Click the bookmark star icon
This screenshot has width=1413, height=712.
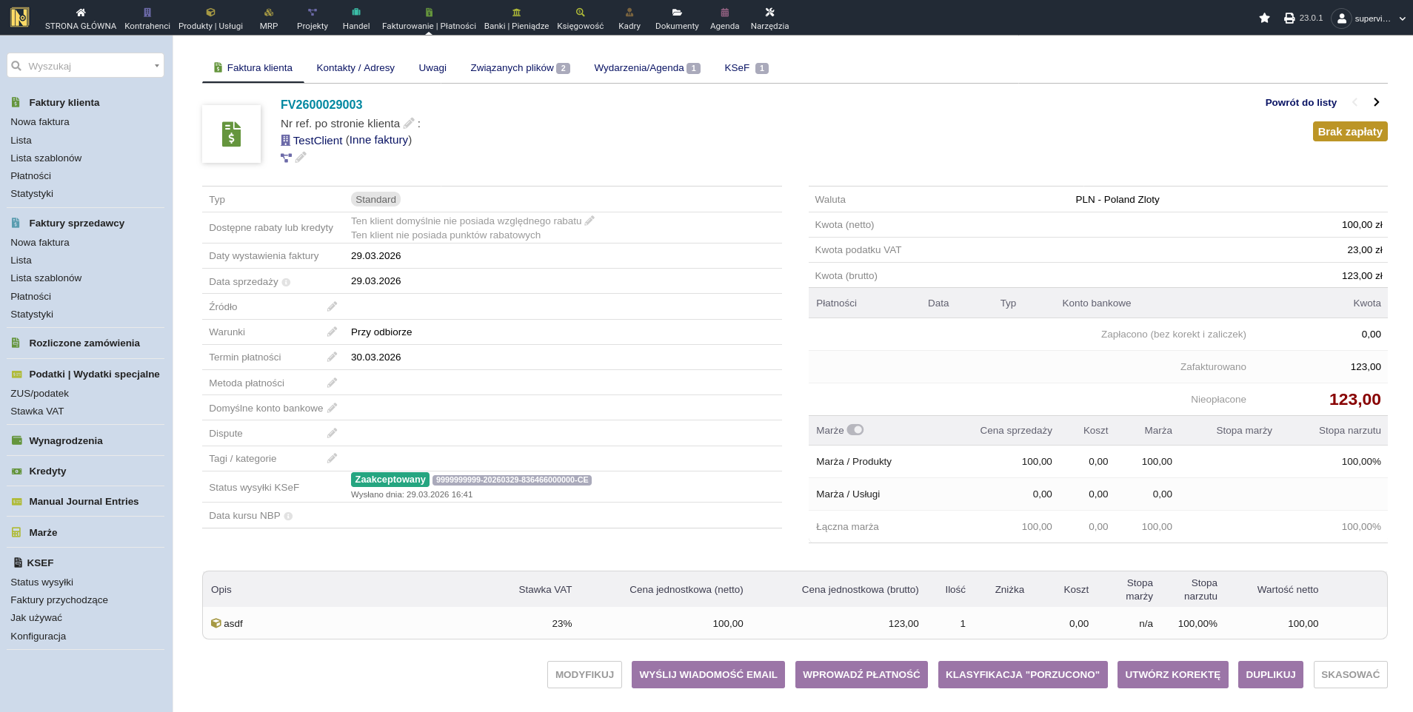[1264, 18]
